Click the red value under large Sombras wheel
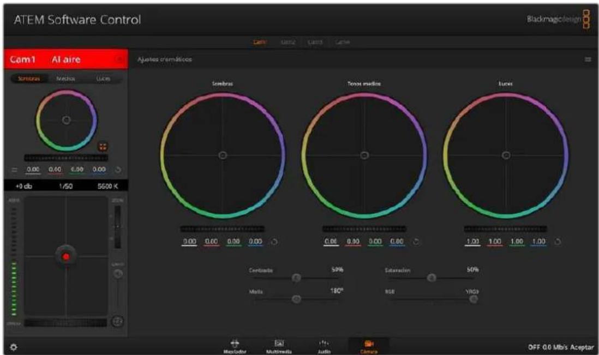Viewport: 599px width, 355px height. pos(211,242)
